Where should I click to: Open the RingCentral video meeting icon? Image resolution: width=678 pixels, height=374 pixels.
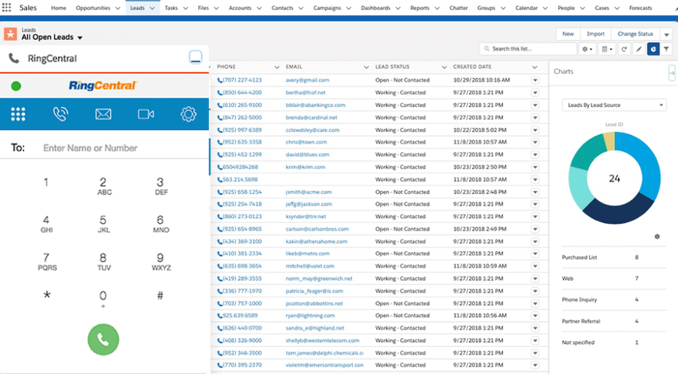click(146, 114)
